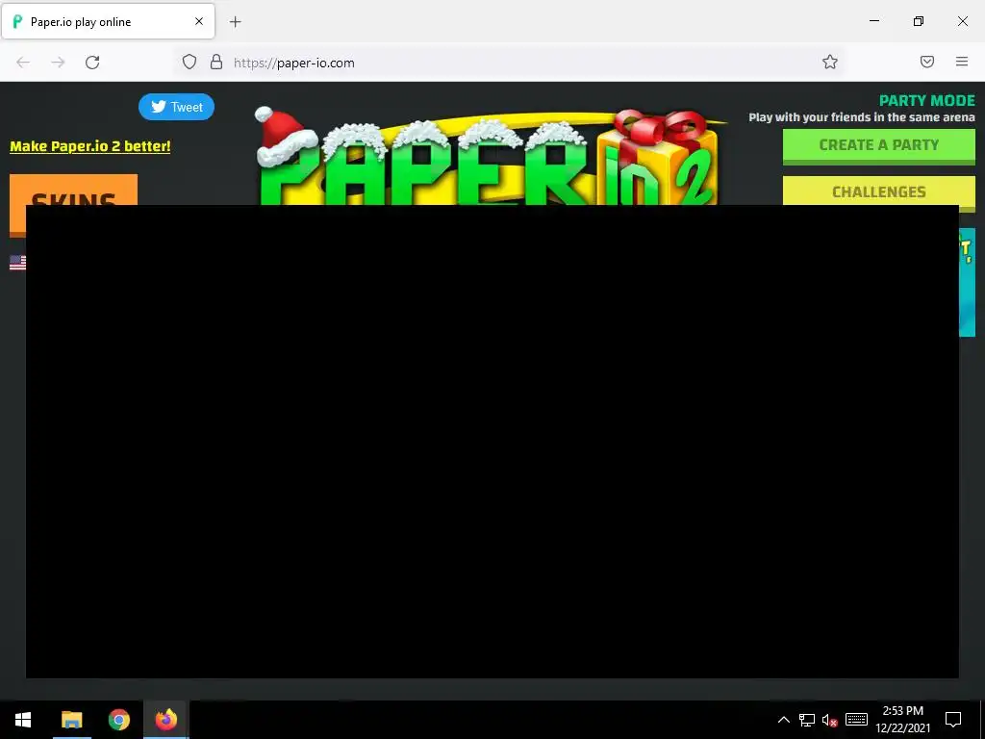This screenshot has height=739, width=985.
Task: Click Create a Party button
Action: pos(879,146)
